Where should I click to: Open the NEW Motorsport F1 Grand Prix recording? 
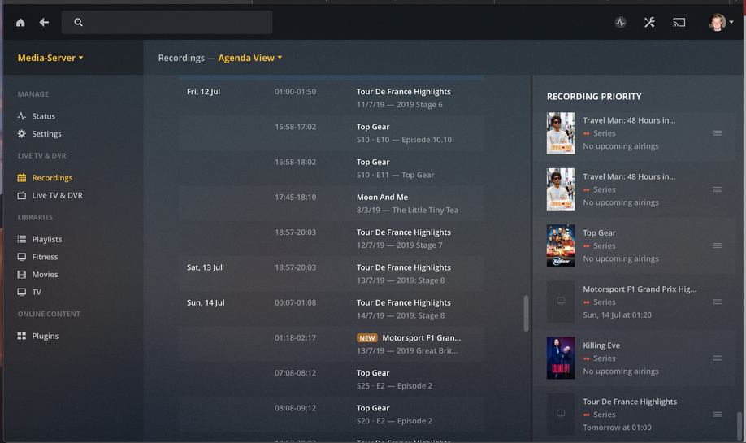point(332,345)
